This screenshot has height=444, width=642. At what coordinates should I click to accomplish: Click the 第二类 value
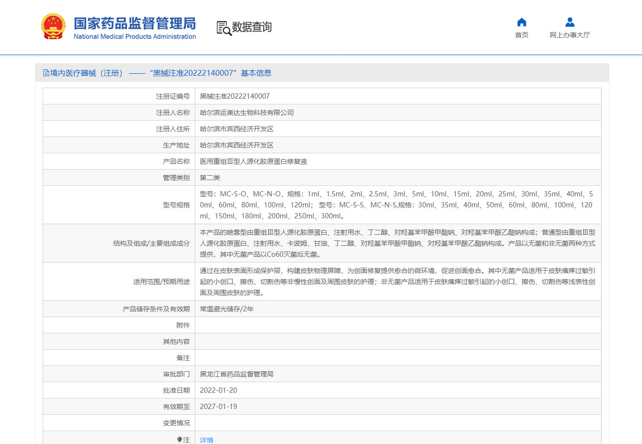click(210, 178)
